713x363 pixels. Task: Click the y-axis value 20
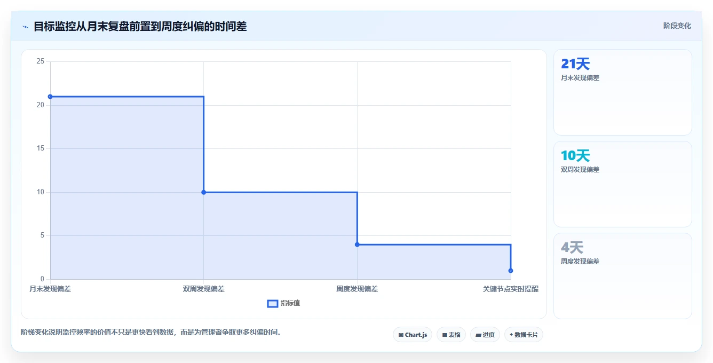40,105
